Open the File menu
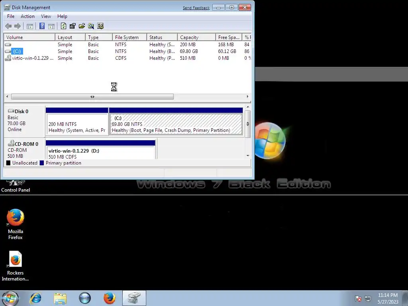This screenshot has height=306, width=408. pos(11,16)
